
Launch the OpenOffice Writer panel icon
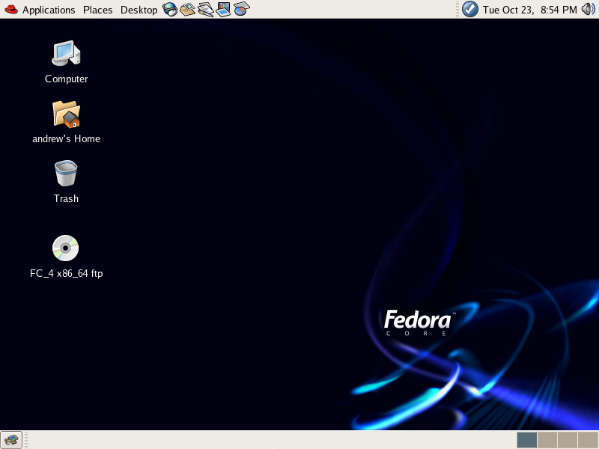pos(205,10)
